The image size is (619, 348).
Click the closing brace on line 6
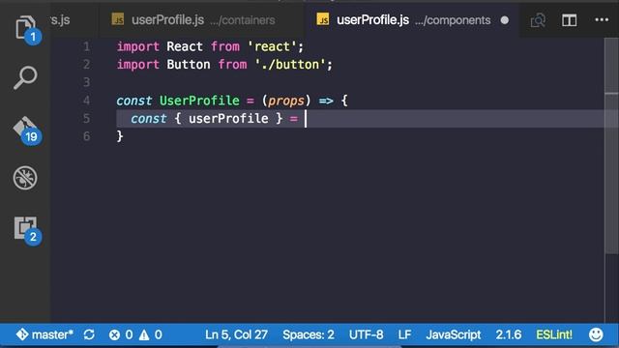pyautogui.click(x=120, y=136)
